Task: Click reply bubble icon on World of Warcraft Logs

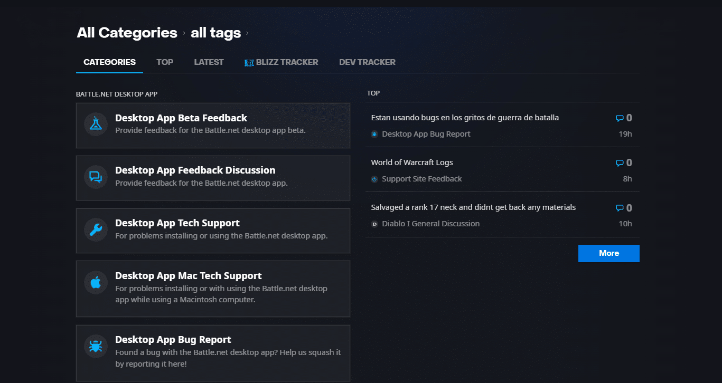Action: pos(620,164)
